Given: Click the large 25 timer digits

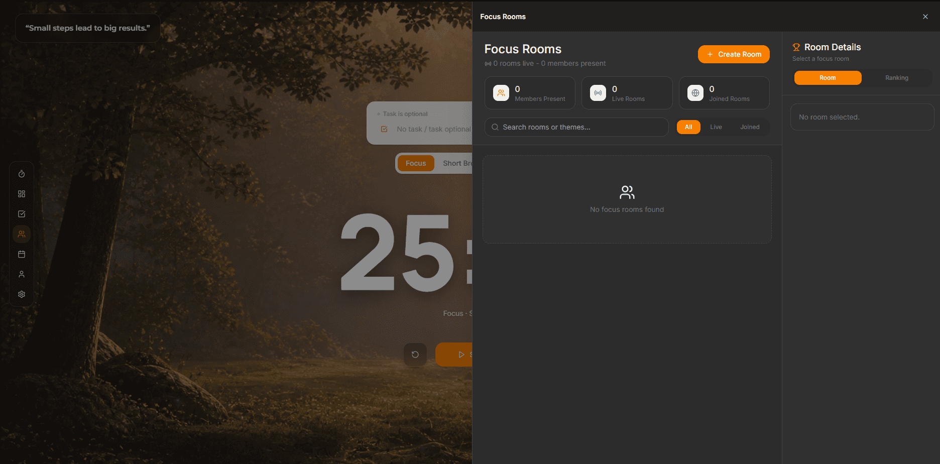Looking at the screenshot, I should coord(396,253).
